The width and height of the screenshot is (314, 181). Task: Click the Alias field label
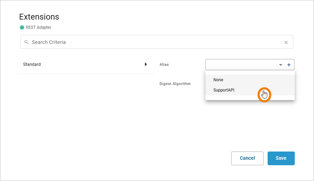164,64
